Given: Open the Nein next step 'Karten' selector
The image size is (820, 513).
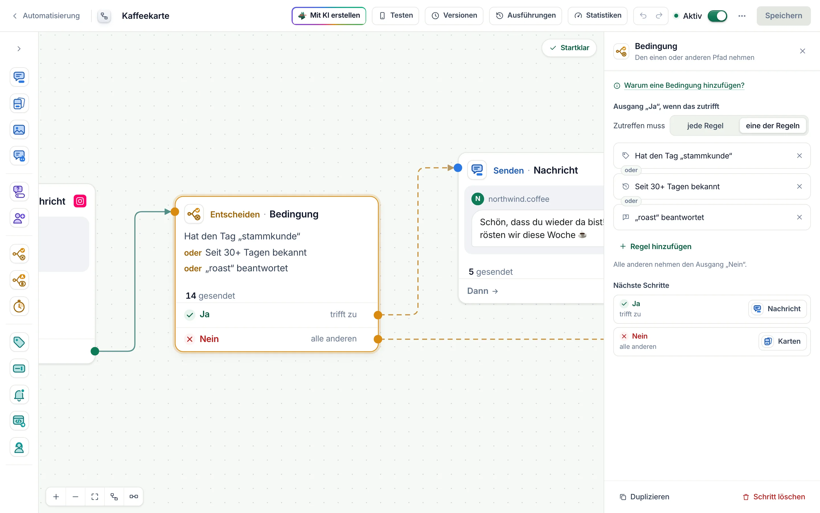Looking at the screenshot, I should point(782,341).
